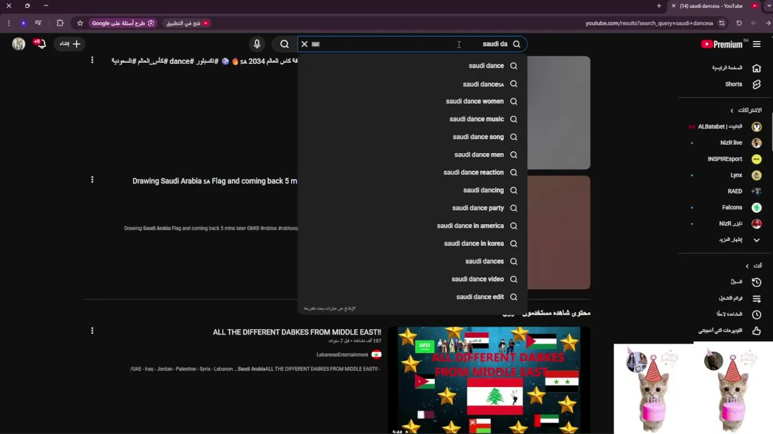Open liked videos thumbs-up icon
The height and width of the screenshot is (434, 773).
point(757,330)
